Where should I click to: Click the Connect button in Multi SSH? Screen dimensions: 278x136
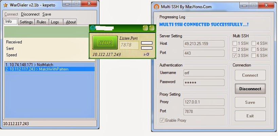click(250, 75)
